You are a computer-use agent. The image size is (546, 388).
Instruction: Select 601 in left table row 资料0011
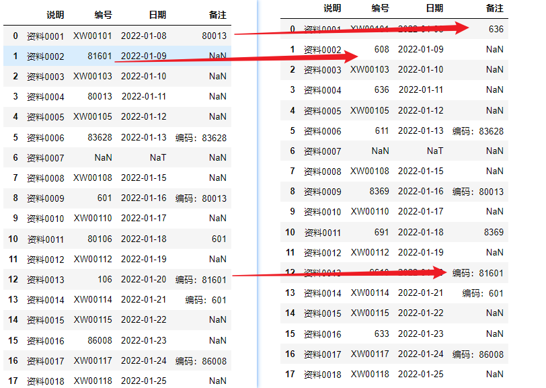[219, 239]
